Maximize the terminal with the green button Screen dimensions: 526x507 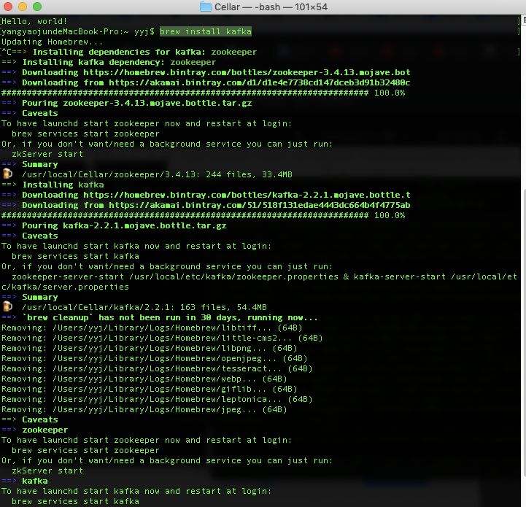tap(37, 7)
